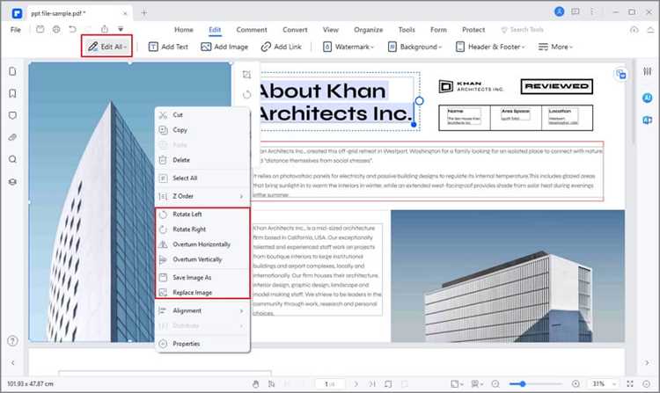
Task: Click the crop icon beside the image
Action: point(246,75)
